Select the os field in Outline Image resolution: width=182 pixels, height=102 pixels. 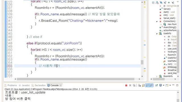[x=172, y=37]
